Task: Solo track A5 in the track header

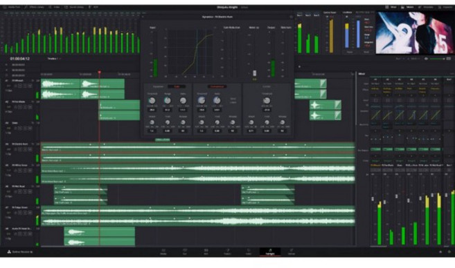Action: (25, 171)
